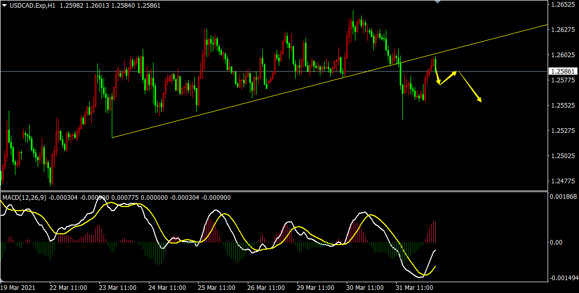Click the -0.001494 MACD scale value
The image size is (579, 293).
click(x=563, y=278)
